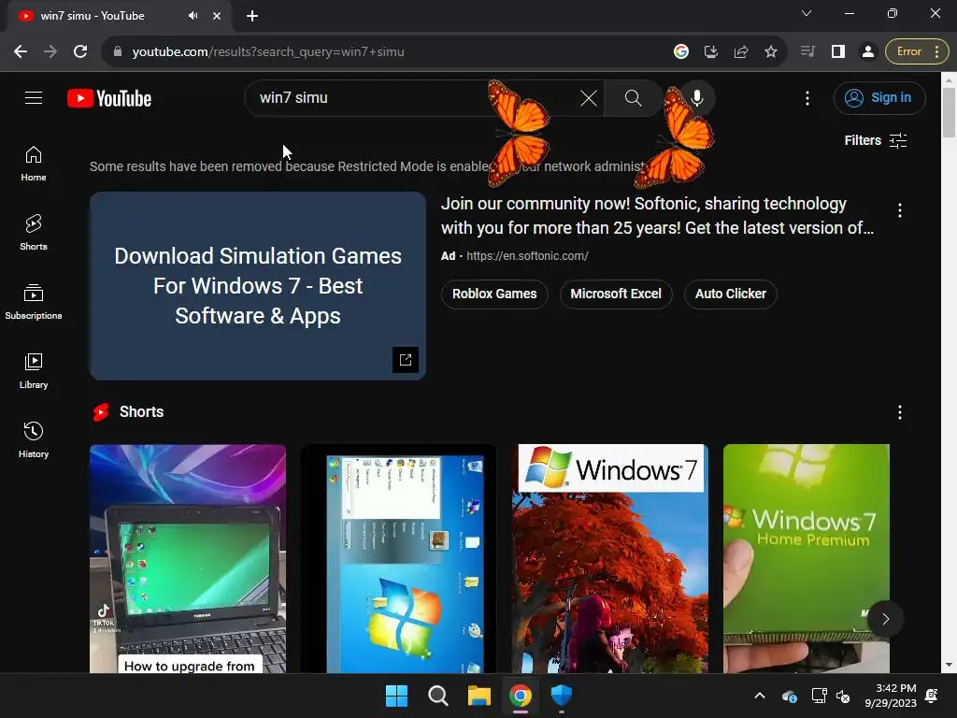Show hidden system tray icons
The width and height of the screenshot is (957, 718).
(760, 696)
